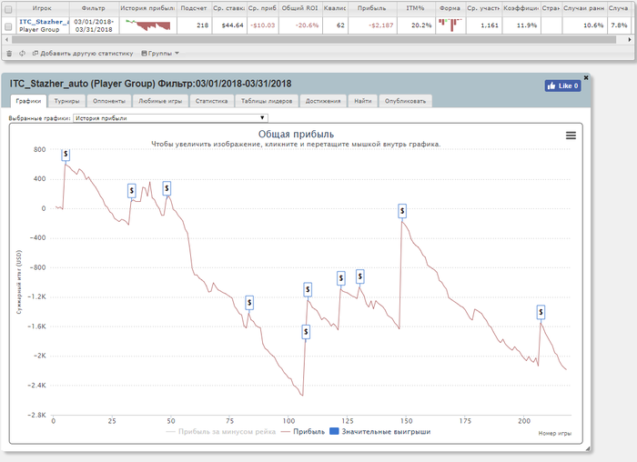
Task: Sort by the Общий ROI column header
Action: click(x=299, y=8)
